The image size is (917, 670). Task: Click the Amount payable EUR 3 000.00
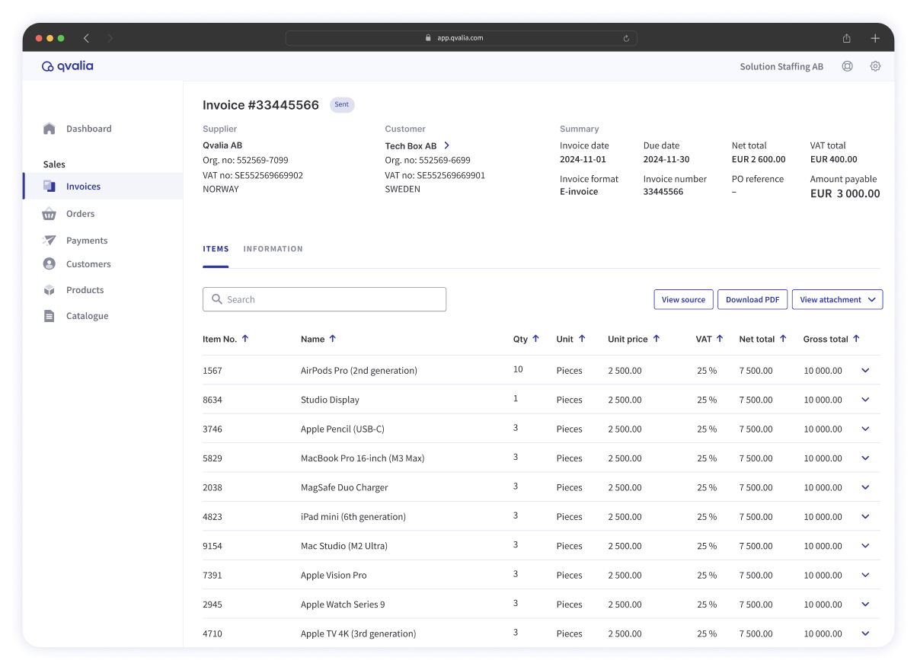845,193
